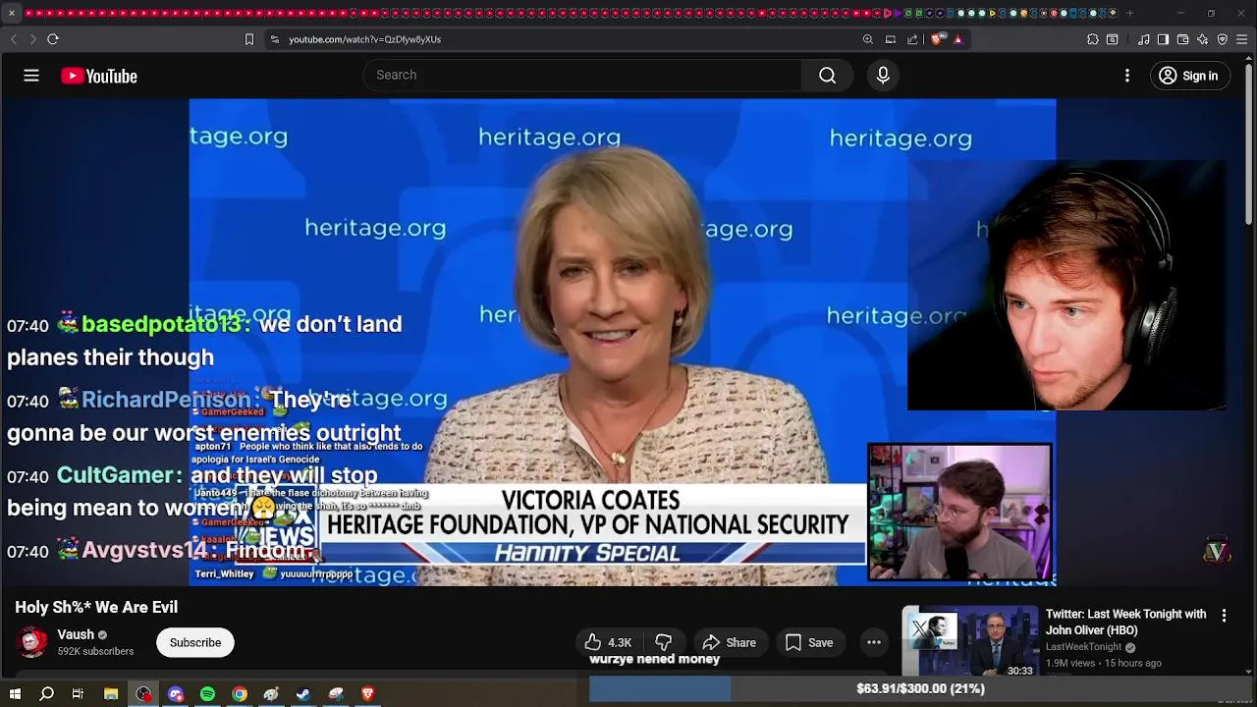Open Windows taskbar search
Viewport: 1257px width, 707px height.
coord(46,694)
